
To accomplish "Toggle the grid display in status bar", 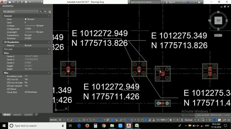I will [60, 120].
